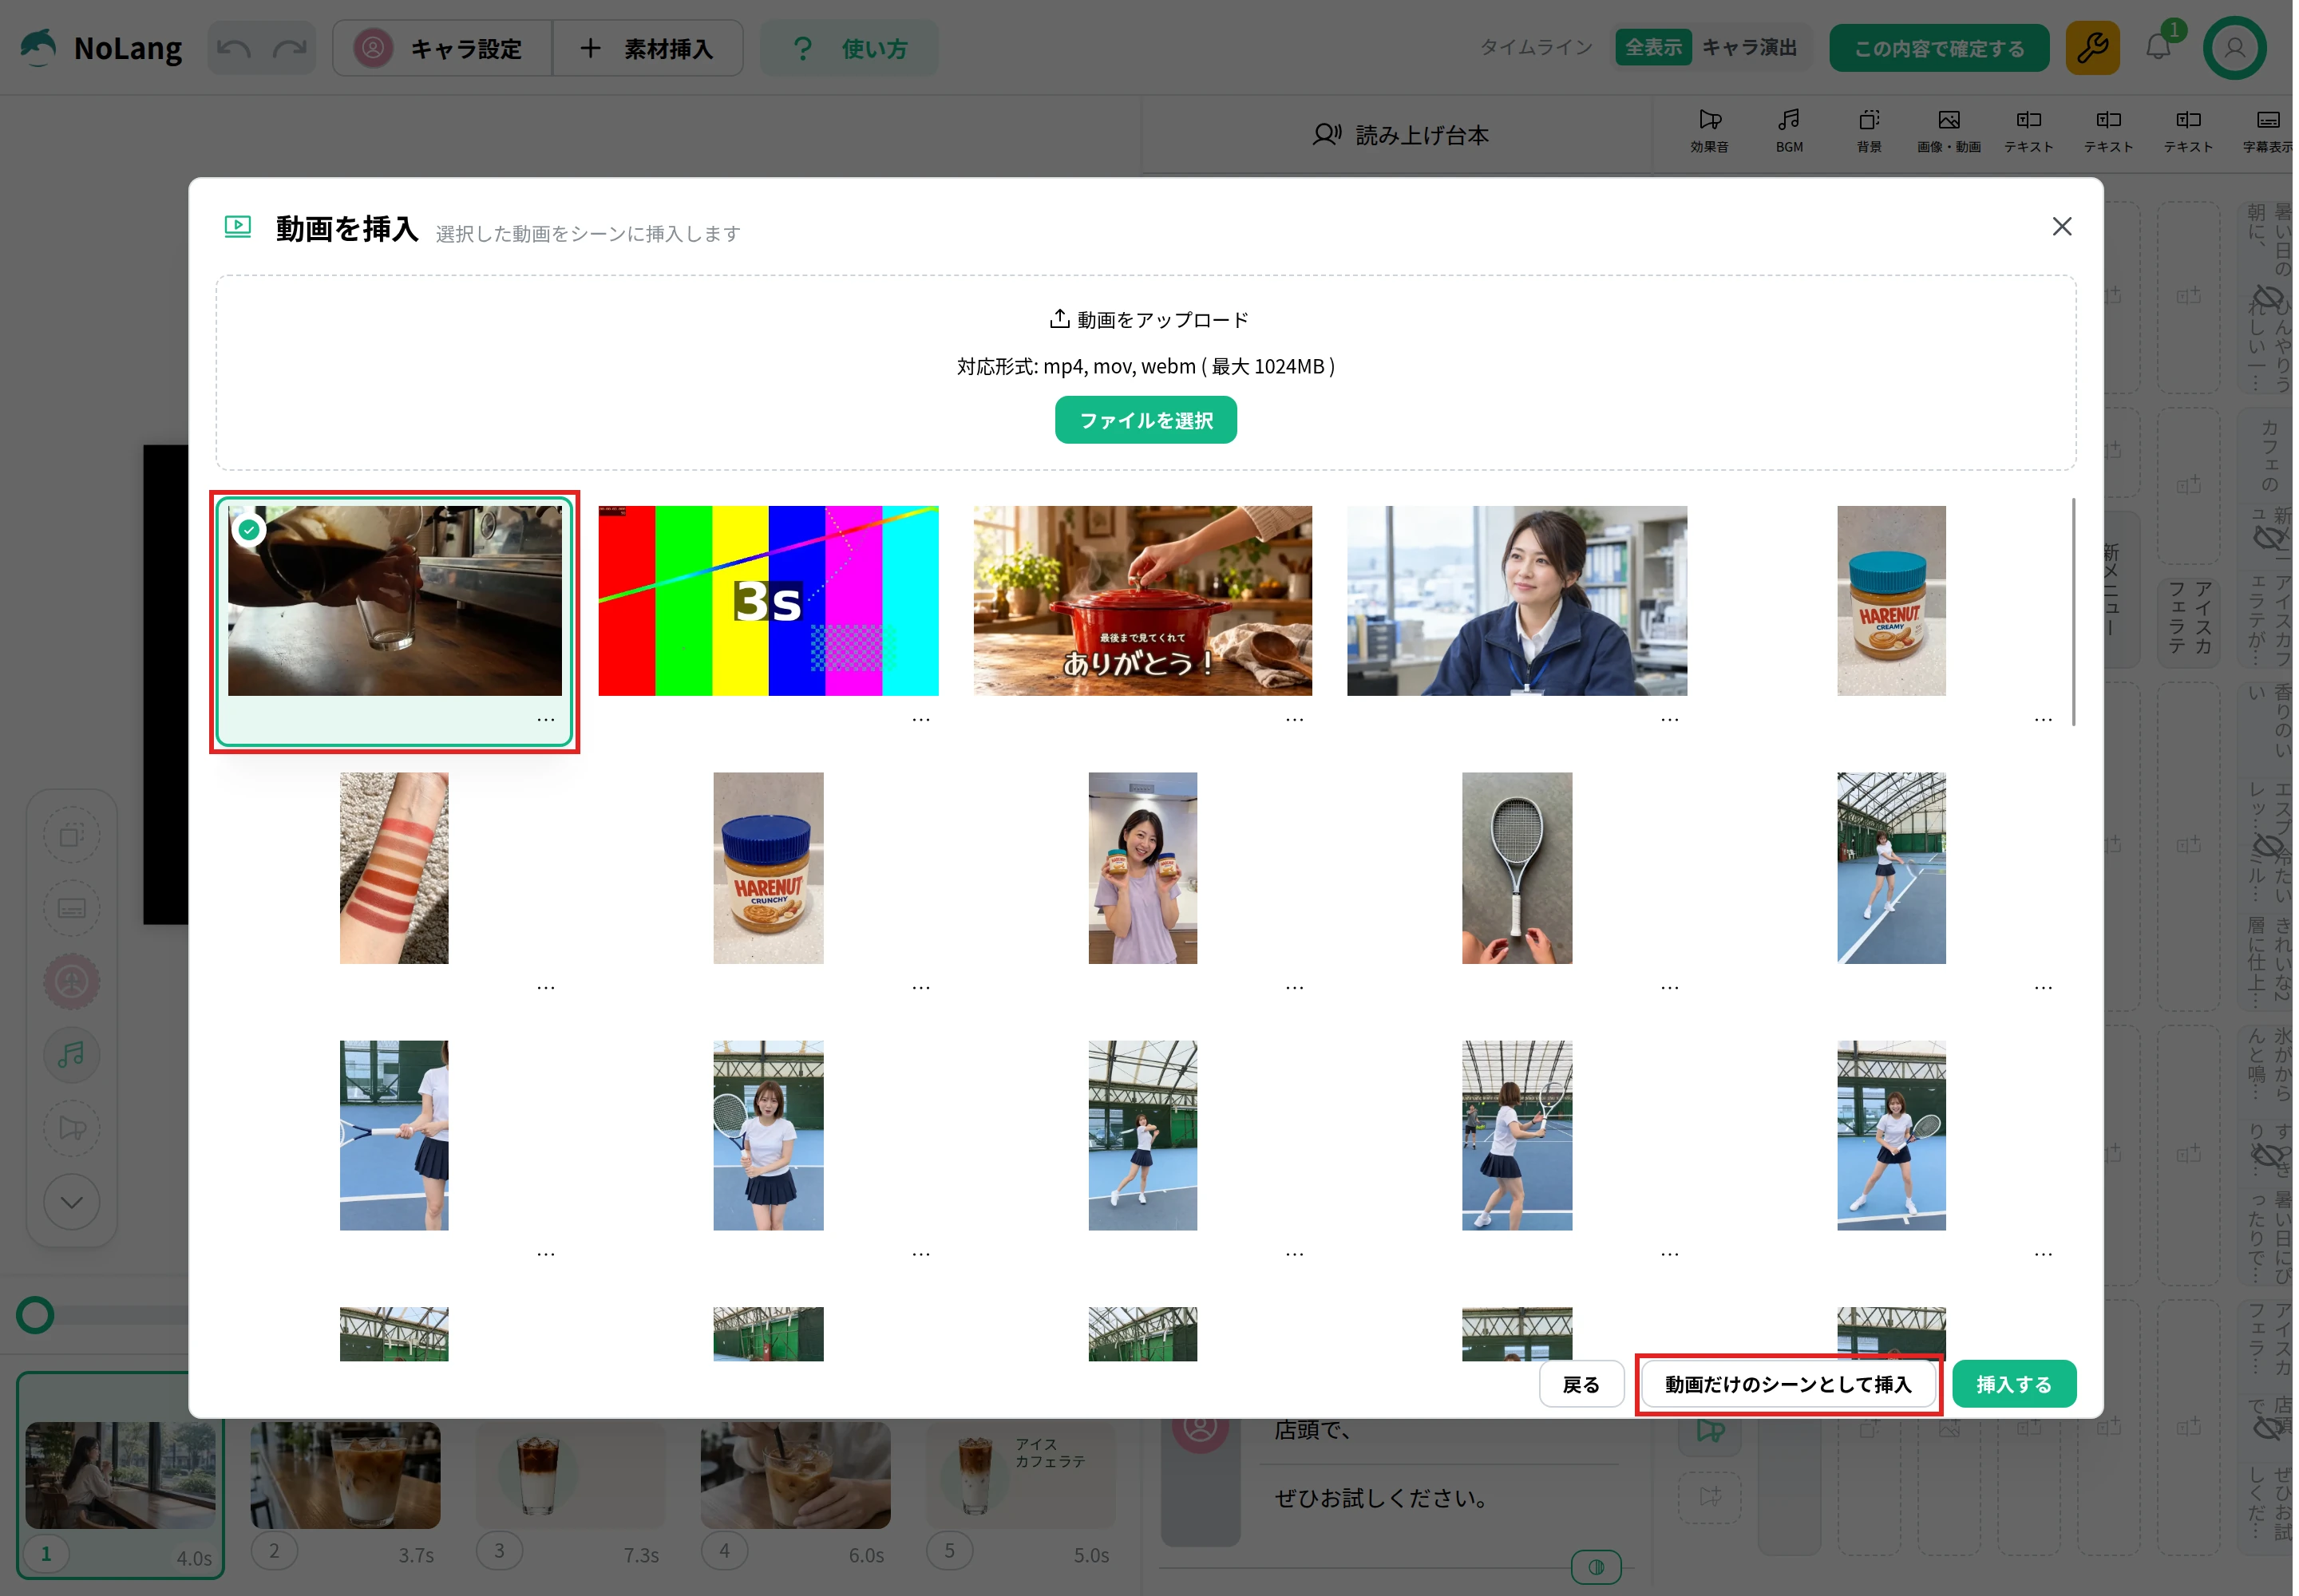The width and height of the screenshot is (2299, 1596).
Task: Open the more menu under tennis racket video
Action: coord(1670,987)
